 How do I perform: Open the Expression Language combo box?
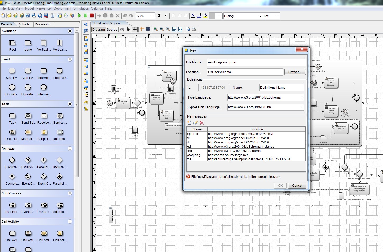[266, 107]
